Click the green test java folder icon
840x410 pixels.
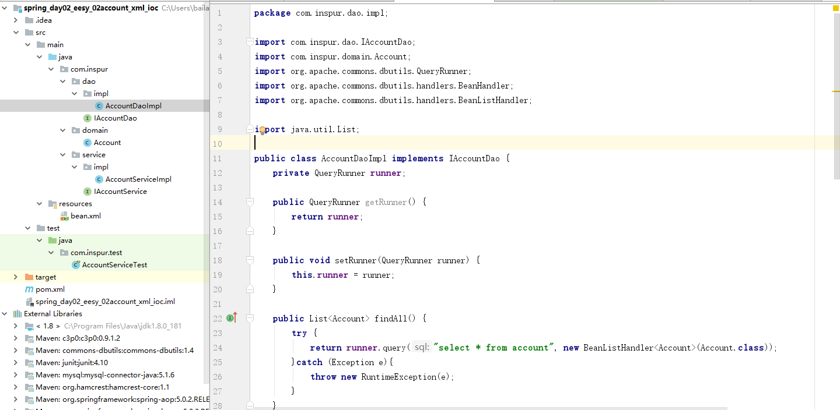(x=52, y=241)
